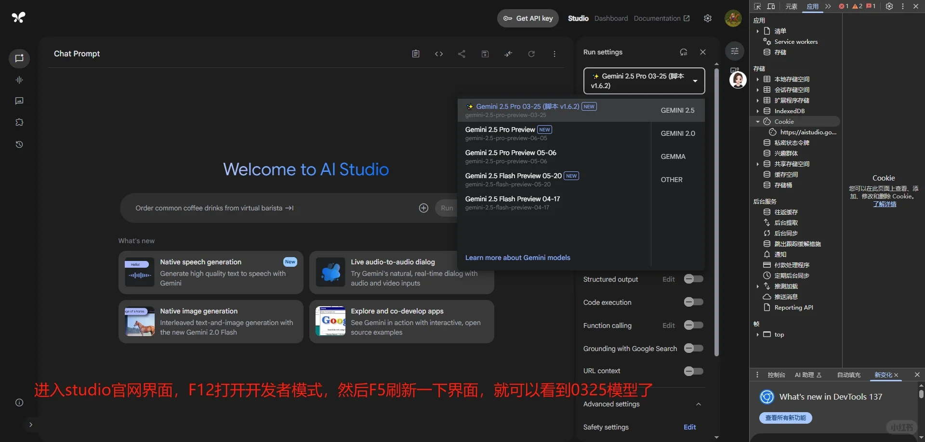Enable compare mode with the arrows icon

(508, 53)
